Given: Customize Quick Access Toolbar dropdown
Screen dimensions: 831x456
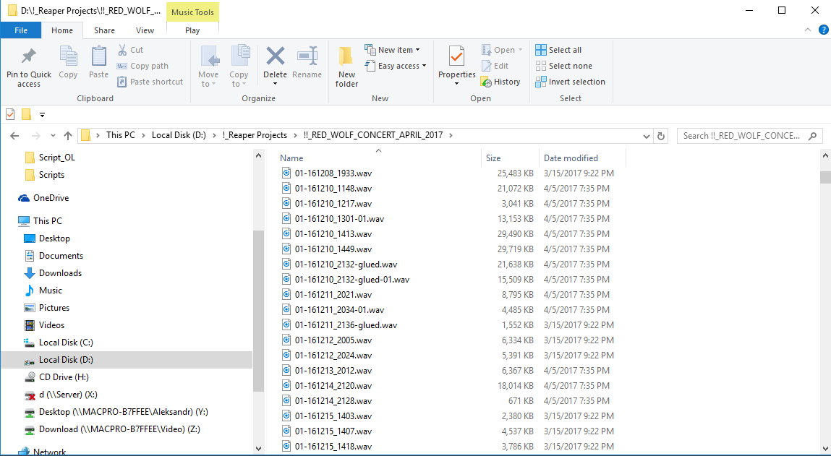Looking at the screenshot, I should coord(43,114).
